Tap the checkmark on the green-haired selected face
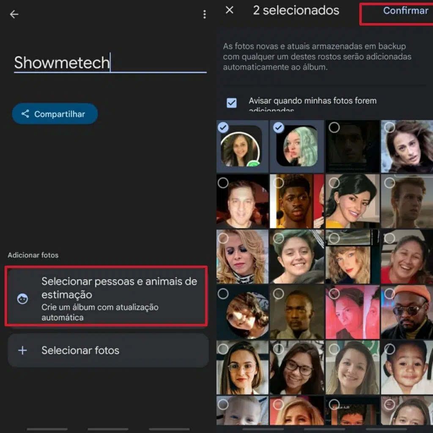The height and width of the screenshot is (433, 433). (277, 127)
